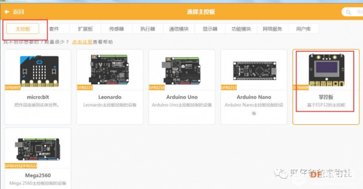Viewport: 363px width, 189px height.
Task: Select the micro:bit board image
Action: pyautogui.click(x=39, y=71)
